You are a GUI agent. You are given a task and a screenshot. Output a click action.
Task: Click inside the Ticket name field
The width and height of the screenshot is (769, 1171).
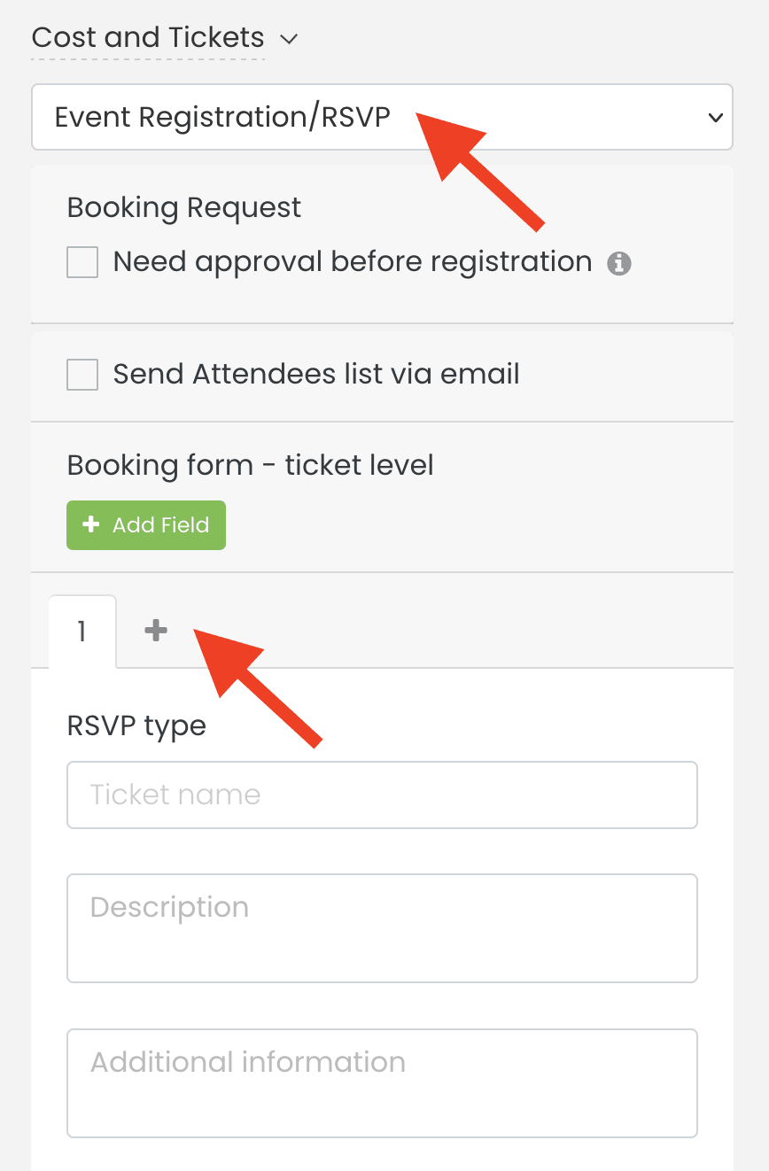point(381,795)
